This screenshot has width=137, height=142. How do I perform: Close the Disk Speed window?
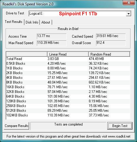(x=129, y=3)
